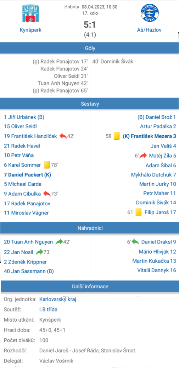This screenshot has width=179, height=368.
Task: Click red substitution arrow beside Adam Cibulka
Action: (47, 194)
